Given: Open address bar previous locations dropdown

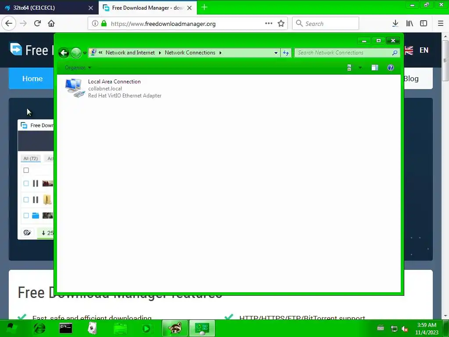Looking at the screenshot, I should (x=276, y=53).
